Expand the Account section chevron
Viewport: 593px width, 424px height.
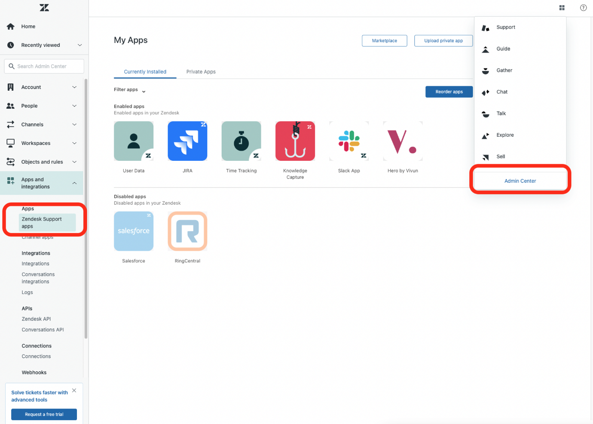74,87
